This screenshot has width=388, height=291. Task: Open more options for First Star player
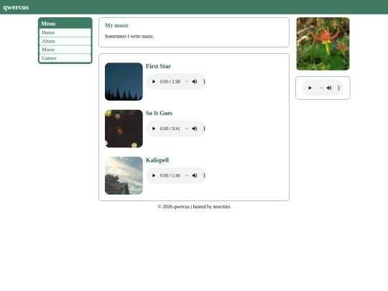coord(204,81)
